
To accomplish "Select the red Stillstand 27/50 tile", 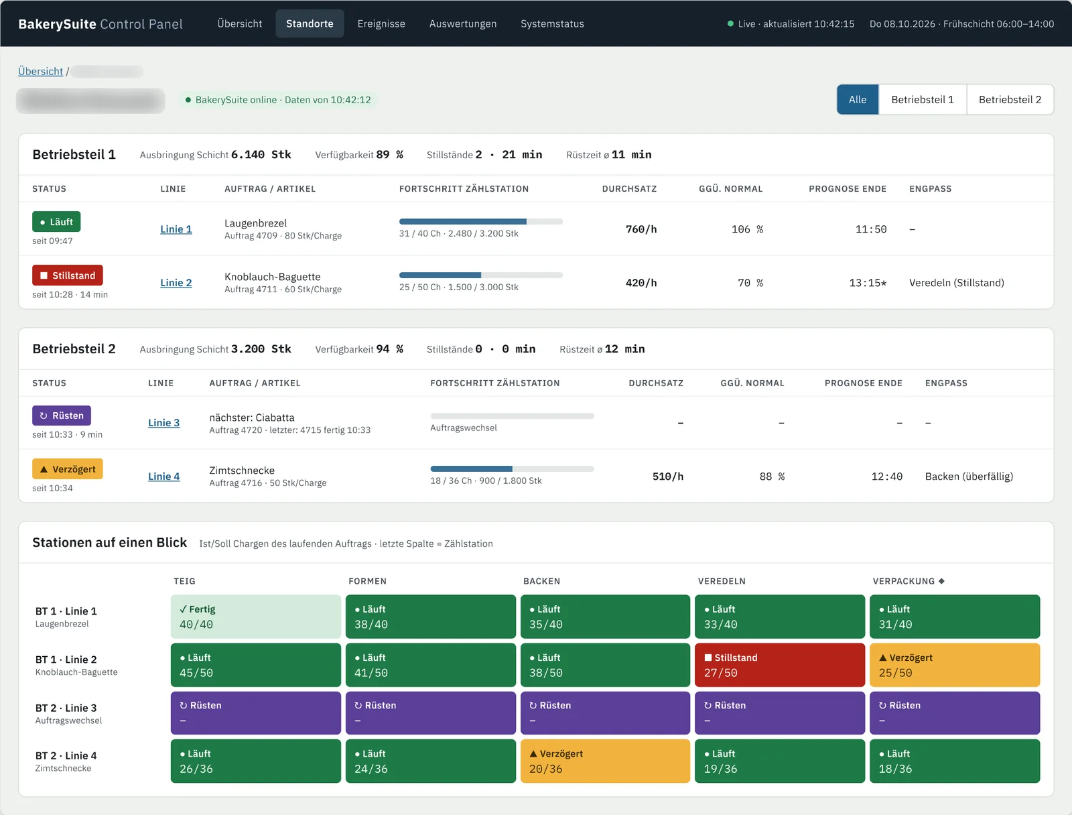I will (x=780, y=665).
